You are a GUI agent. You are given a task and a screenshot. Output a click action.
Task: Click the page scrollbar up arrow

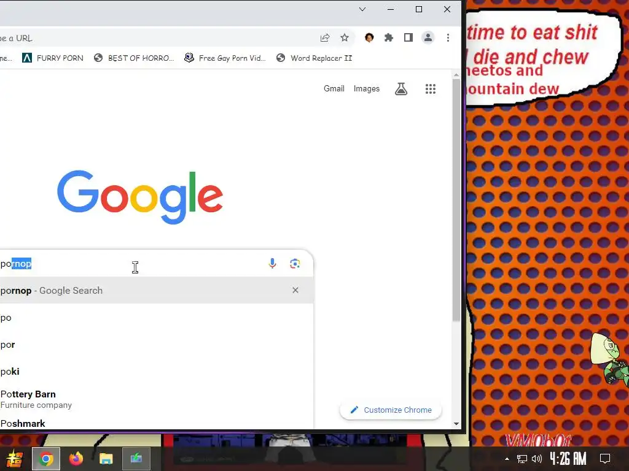pos(456,75)
